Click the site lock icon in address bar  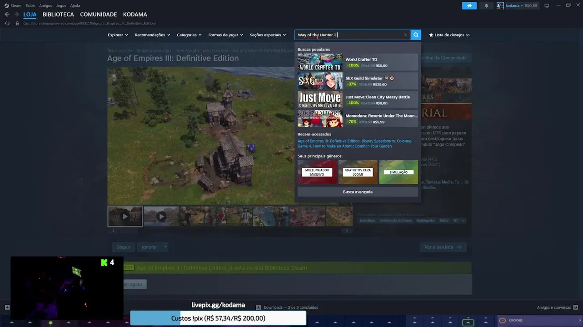click(17, 23)
